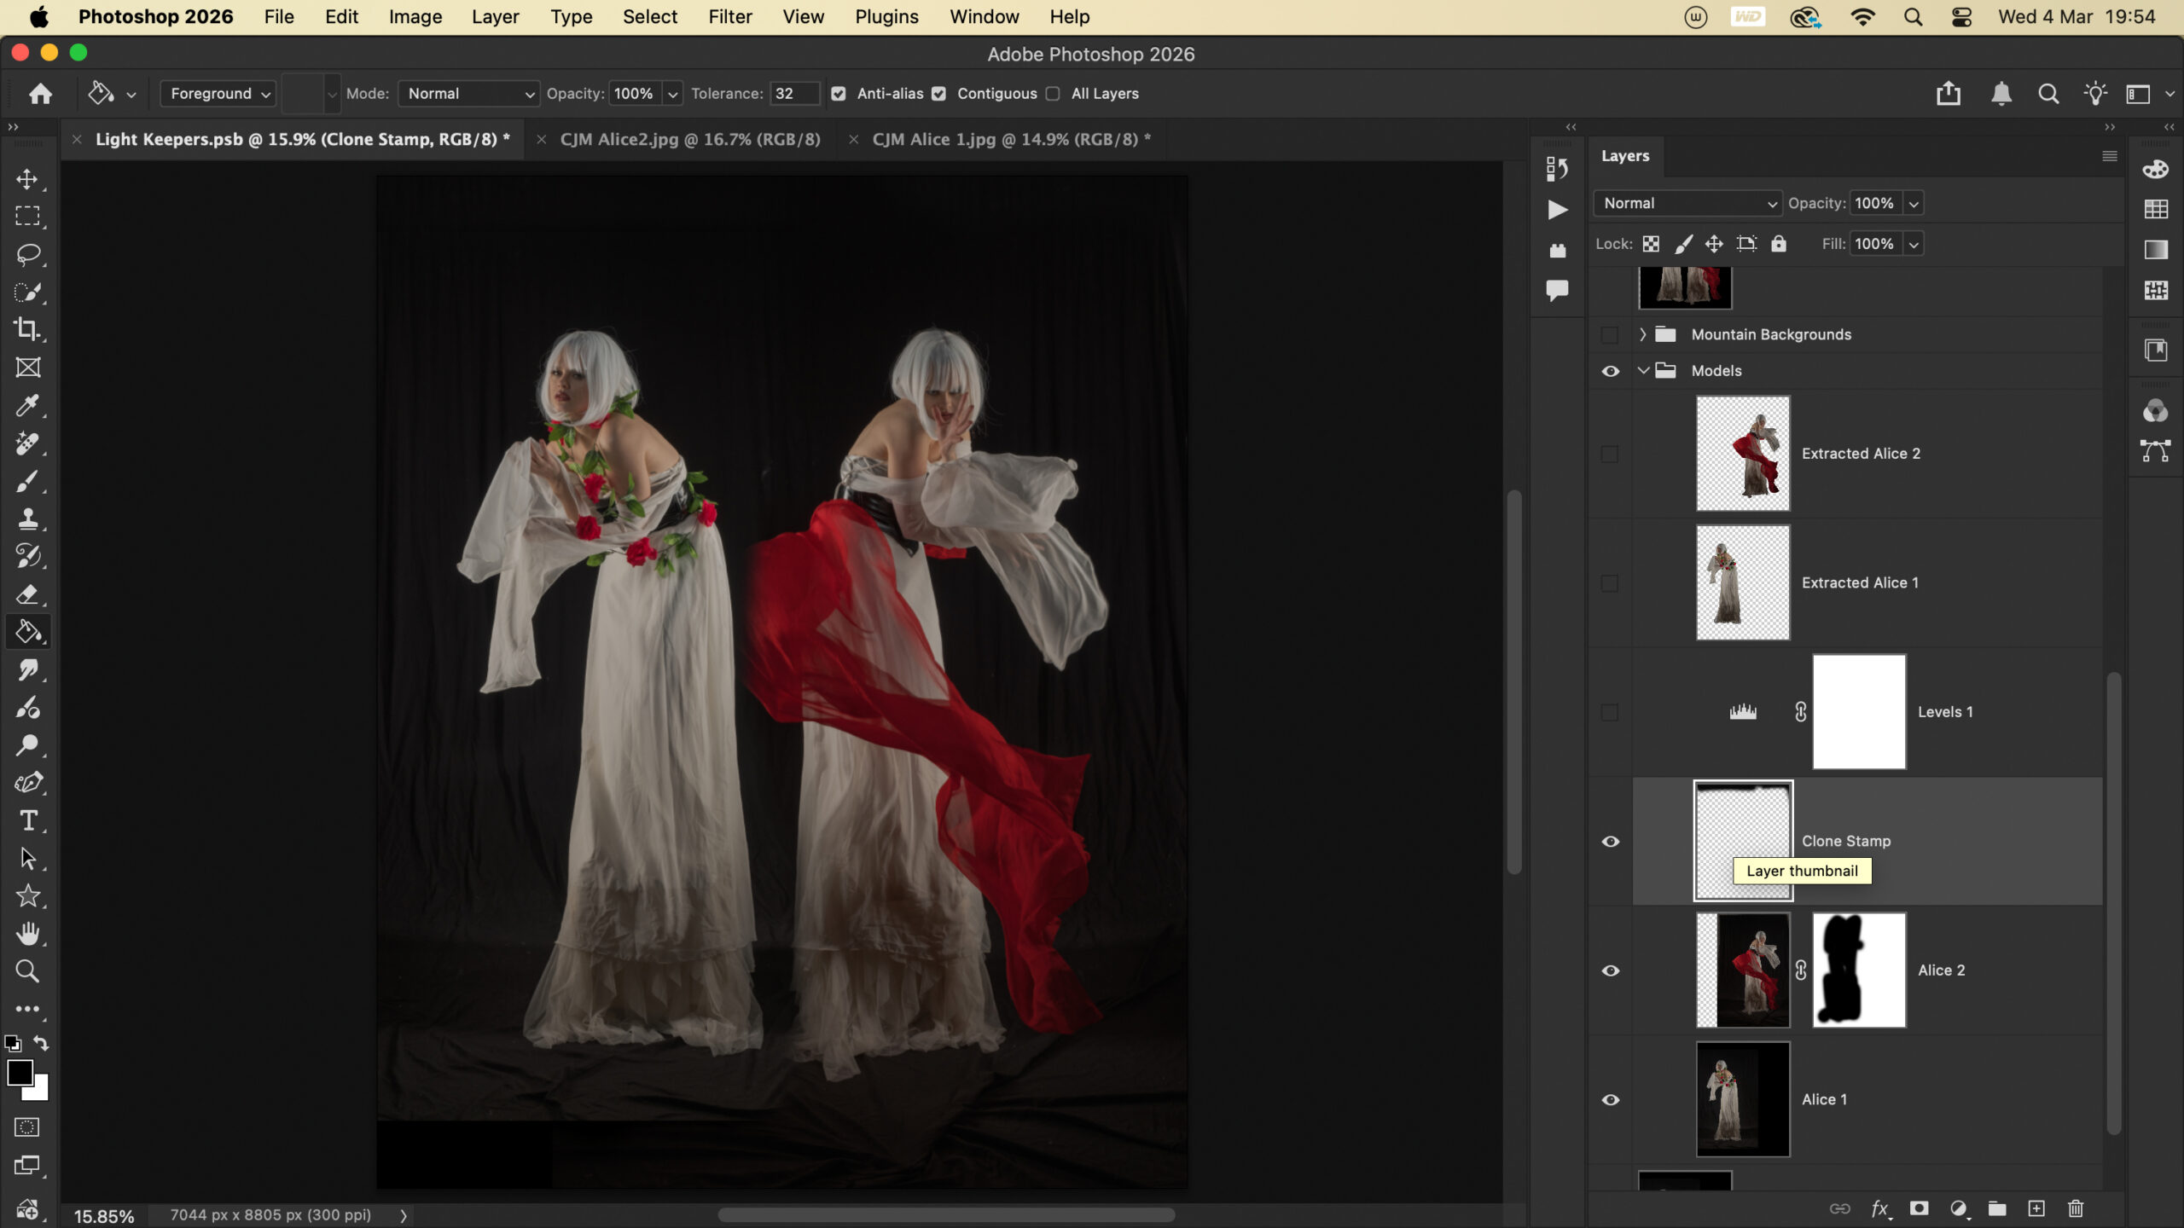The width and height of the screenshot is (2184, 1228).
Task: Select the Horizontal Type tool
Action: 27,820
